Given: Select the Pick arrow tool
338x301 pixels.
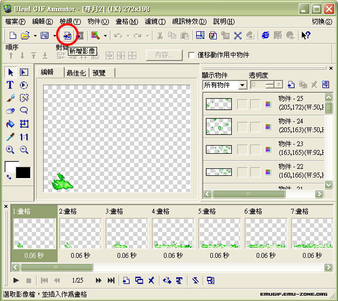Looking at the screenshot, I should click(x=10, y=72).
